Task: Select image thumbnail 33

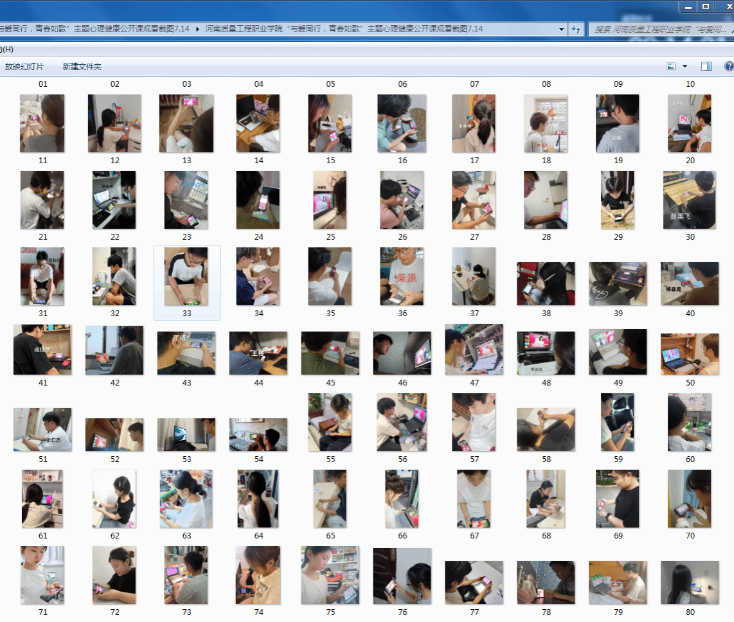Action: click(x=186, y=277)
